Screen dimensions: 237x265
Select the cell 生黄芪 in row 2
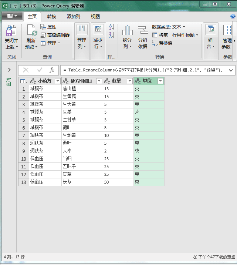[x=82, y=97]
